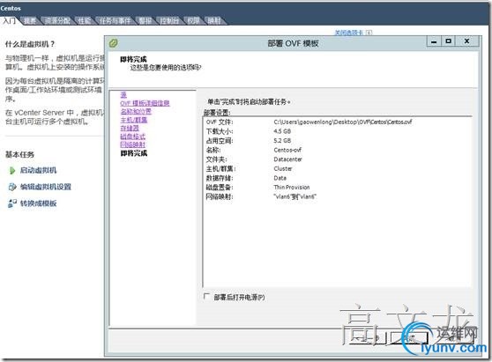Go to the 权限 tab
The width and height of the screenshot is (492, 362).
pos(193,20)
